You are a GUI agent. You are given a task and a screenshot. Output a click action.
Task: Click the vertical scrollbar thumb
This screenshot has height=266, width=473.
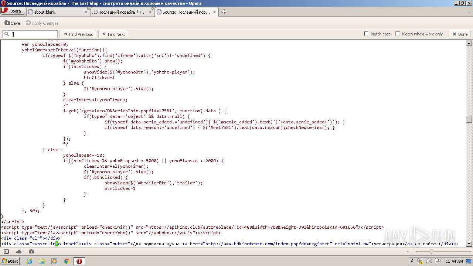pos(469,120)
